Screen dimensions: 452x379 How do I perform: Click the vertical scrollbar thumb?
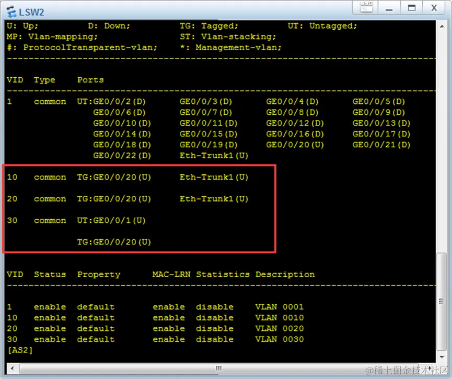click(x=442, y=302)
